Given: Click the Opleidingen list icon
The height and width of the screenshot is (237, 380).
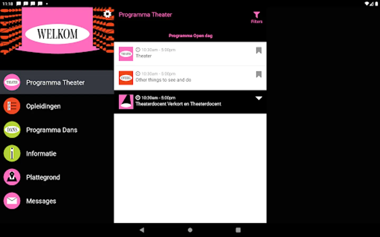Looking at the screenshot, I should pos(12,106).
